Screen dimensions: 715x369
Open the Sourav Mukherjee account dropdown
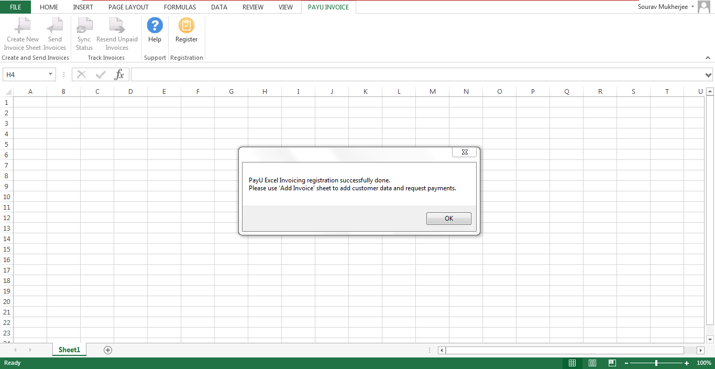pyautogui.click(x=692, y=7)
